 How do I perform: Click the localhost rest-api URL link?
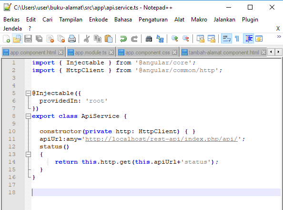tap(162, 139)
